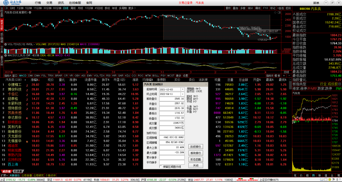342x182 pixels.
Task: Enable the 保留区间显示线 checkbox
Action: pos(161,167)
